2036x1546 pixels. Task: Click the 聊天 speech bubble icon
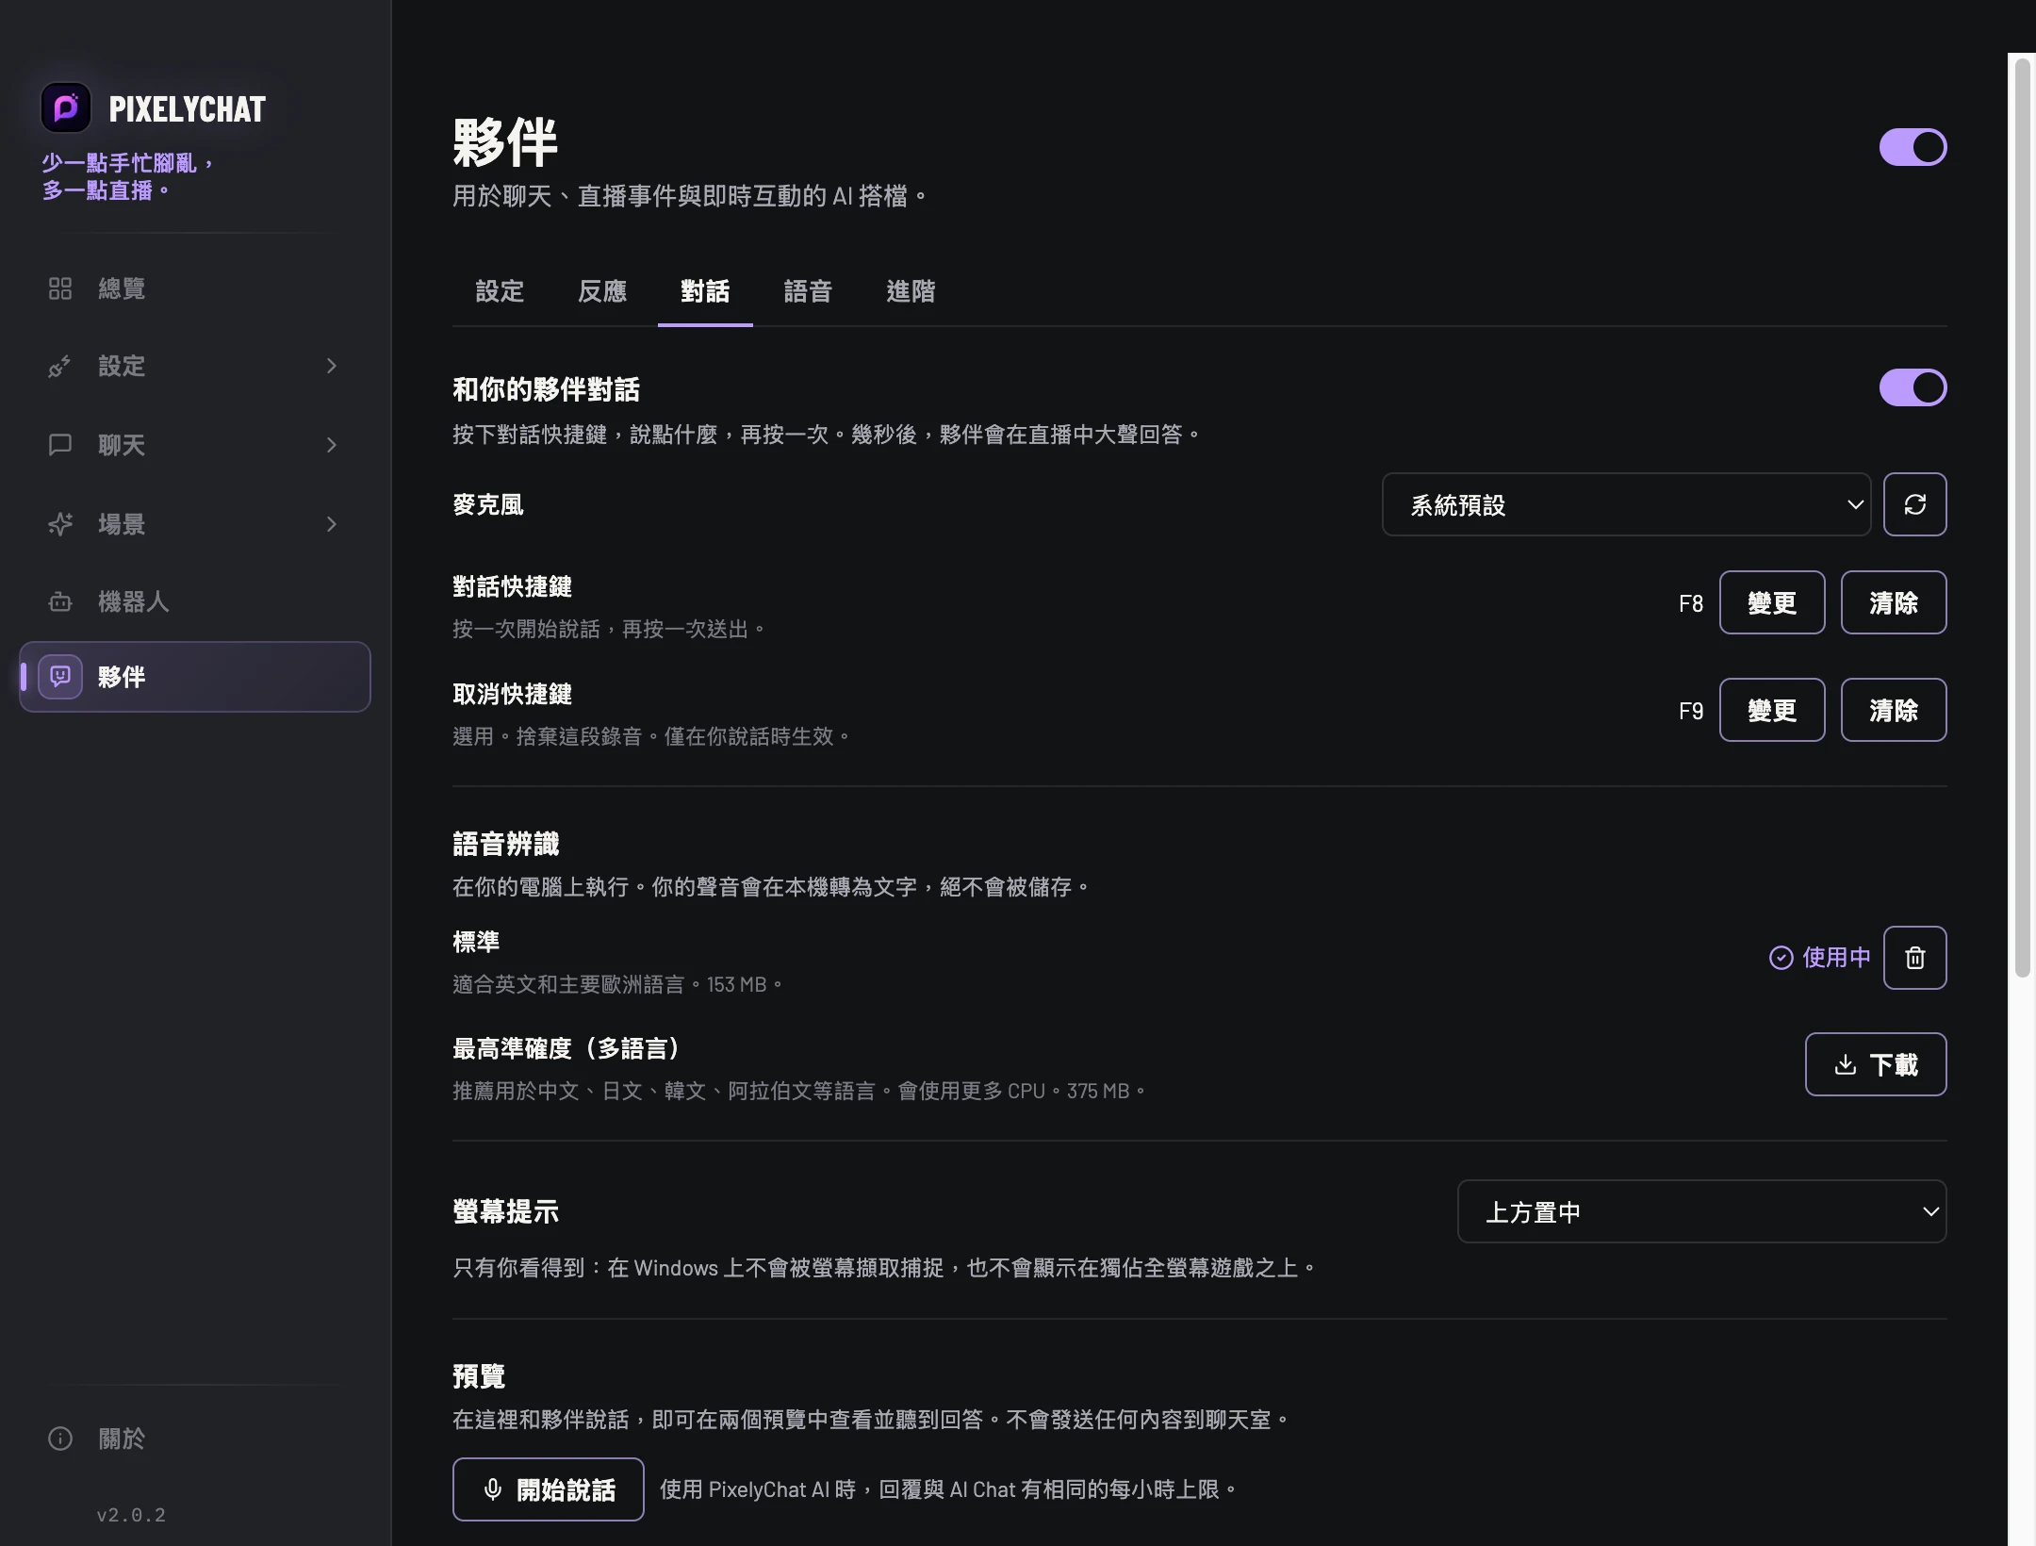click(60, 445)
